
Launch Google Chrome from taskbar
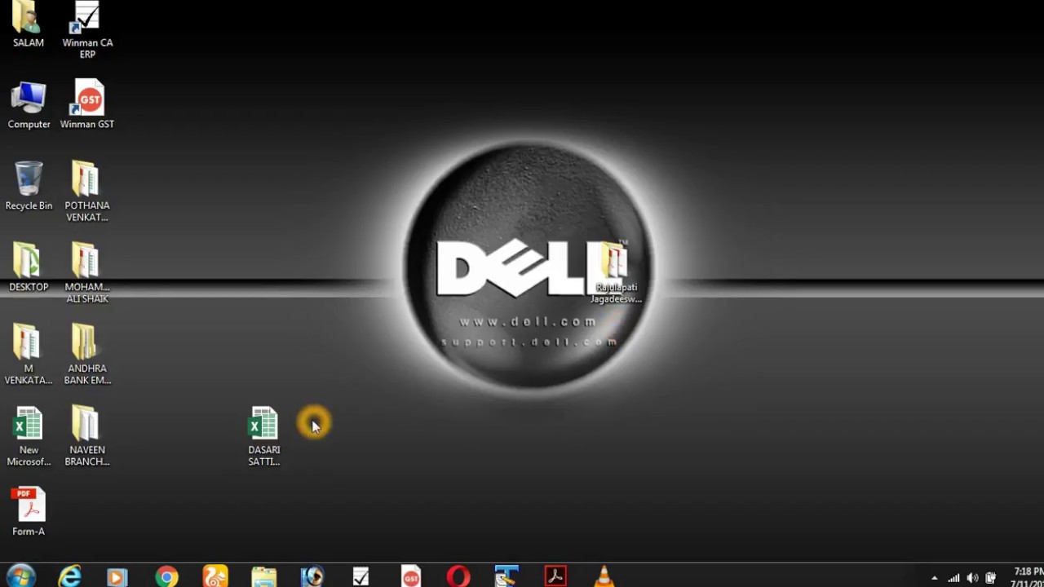(x=166, y=577)
